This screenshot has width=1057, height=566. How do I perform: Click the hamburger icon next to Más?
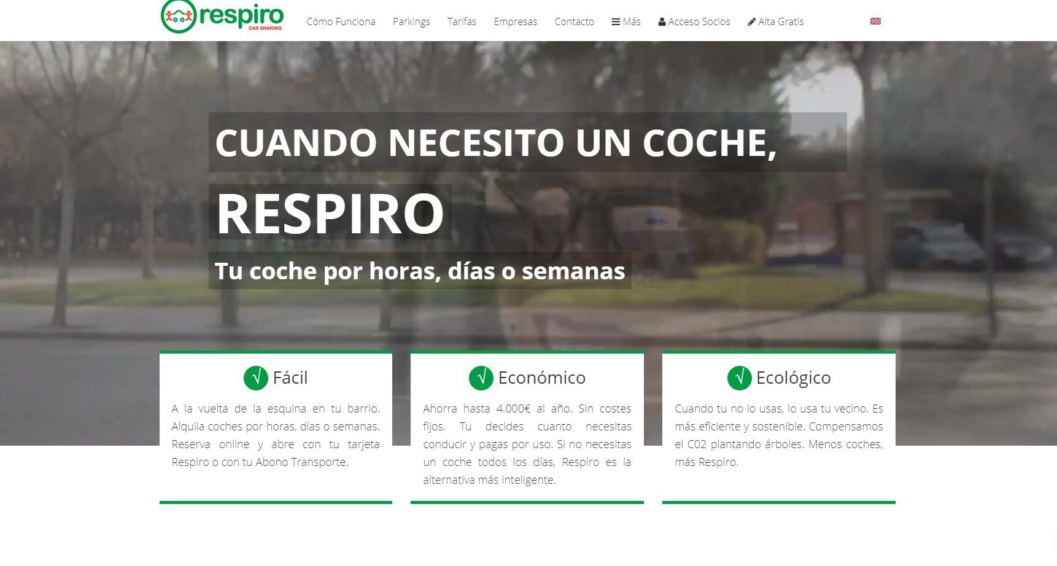coord(614,21)
